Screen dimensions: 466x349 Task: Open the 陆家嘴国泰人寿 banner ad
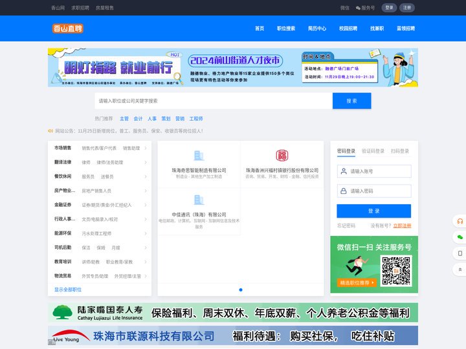click(x=233, y=313)
